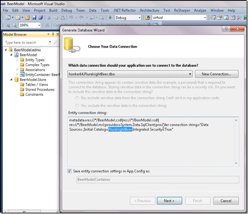The height and width of the screenshot is (214, 248).
Task: Open the data connection dropdown
Action: point(190,74)
